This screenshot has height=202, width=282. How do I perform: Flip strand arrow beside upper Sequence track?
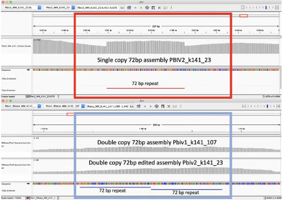click(x=28, y=70)
